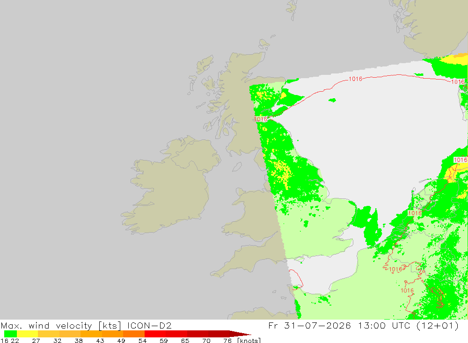Click the '(12+01)' forecast run text
Viewport: 468px width, 343px height.
click(x=438, y=325)
